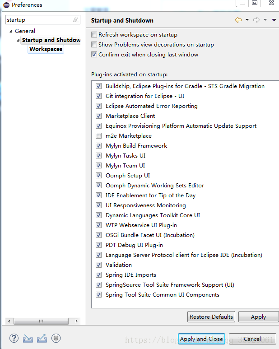Uncheck Mylyn Team UI
279x349 pixels.
coord(98,166)
